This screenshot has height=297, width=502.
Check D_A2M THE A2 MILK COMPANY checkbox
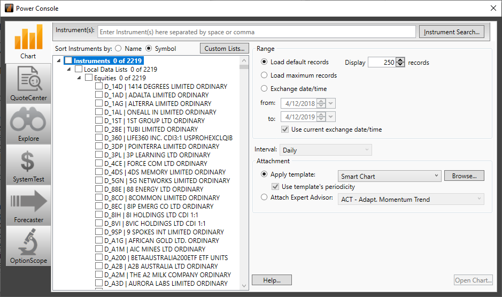[99, 275]
